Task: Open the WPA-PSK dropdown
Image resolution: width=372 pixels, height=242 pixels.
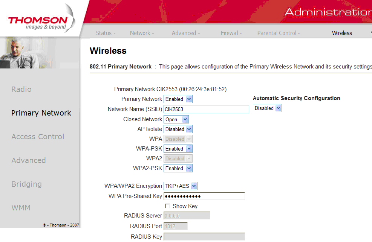Action: click(178, 149)
